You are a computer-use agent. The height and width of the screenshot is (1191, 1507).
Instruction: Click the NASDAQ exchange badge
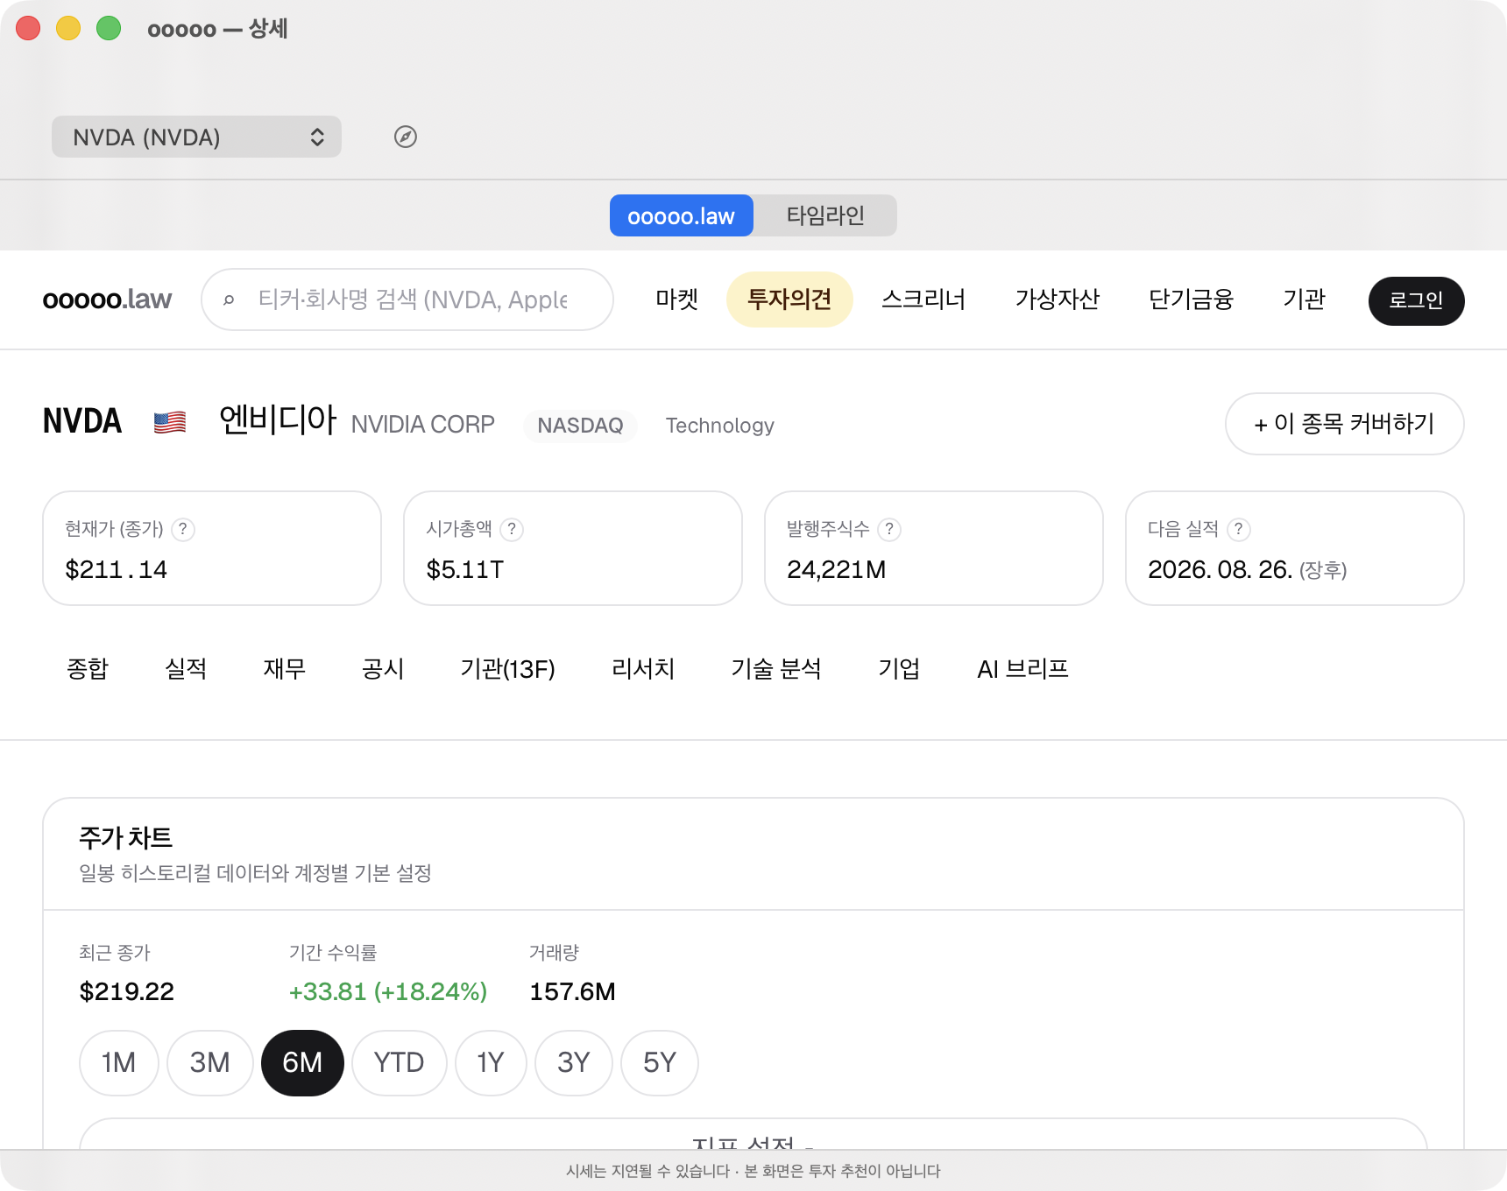[x=580, y=426]
